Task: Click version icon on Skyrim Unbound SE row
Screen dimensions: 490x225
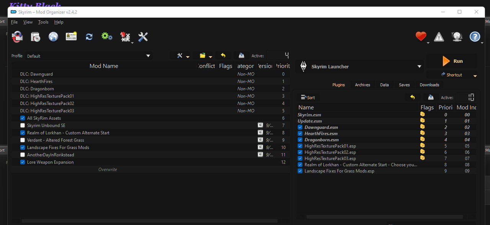Action: click(x=260, y=126)
